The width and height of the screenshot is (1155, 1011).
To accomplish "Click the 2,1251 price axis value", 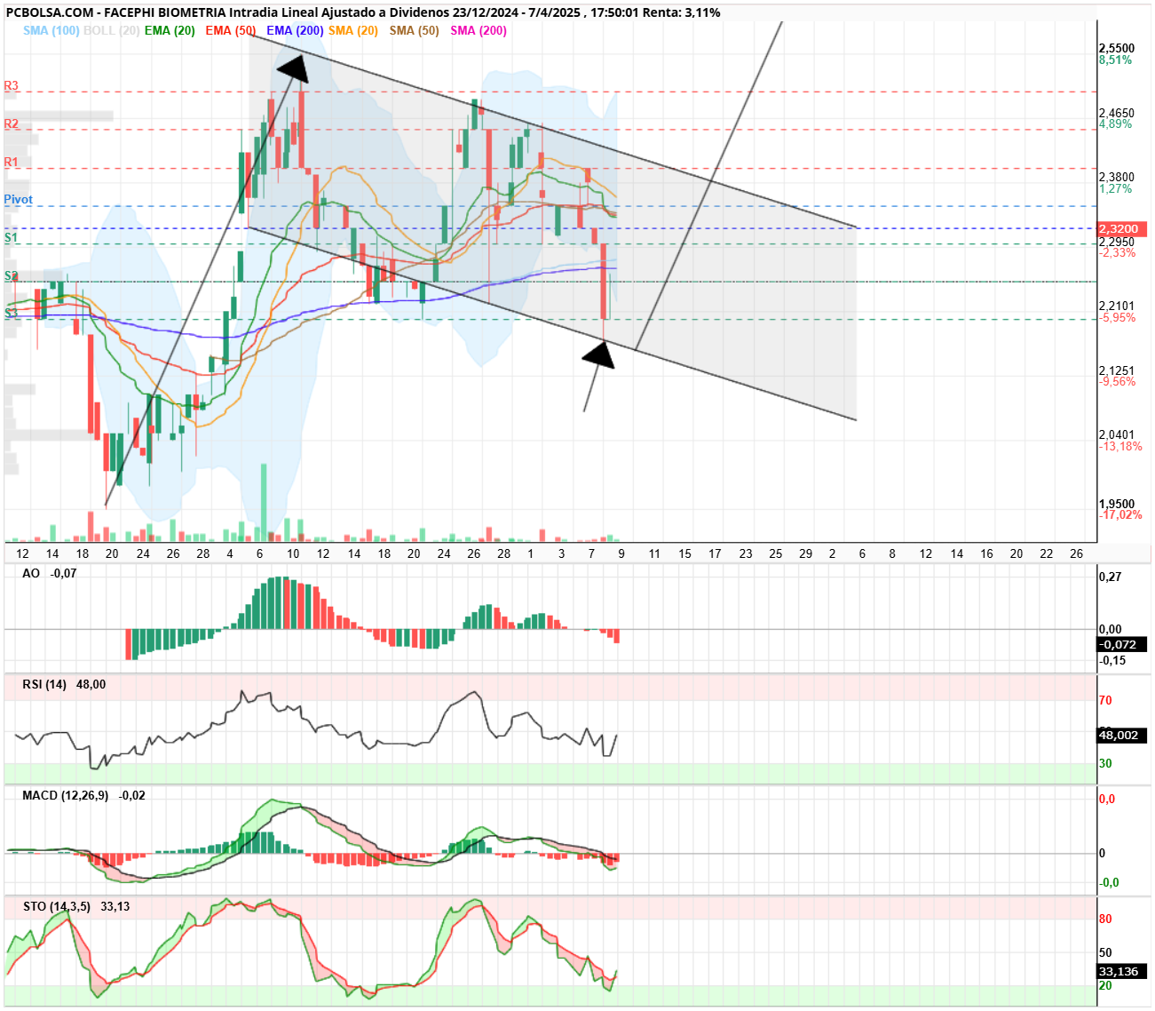I will 1117,370.
